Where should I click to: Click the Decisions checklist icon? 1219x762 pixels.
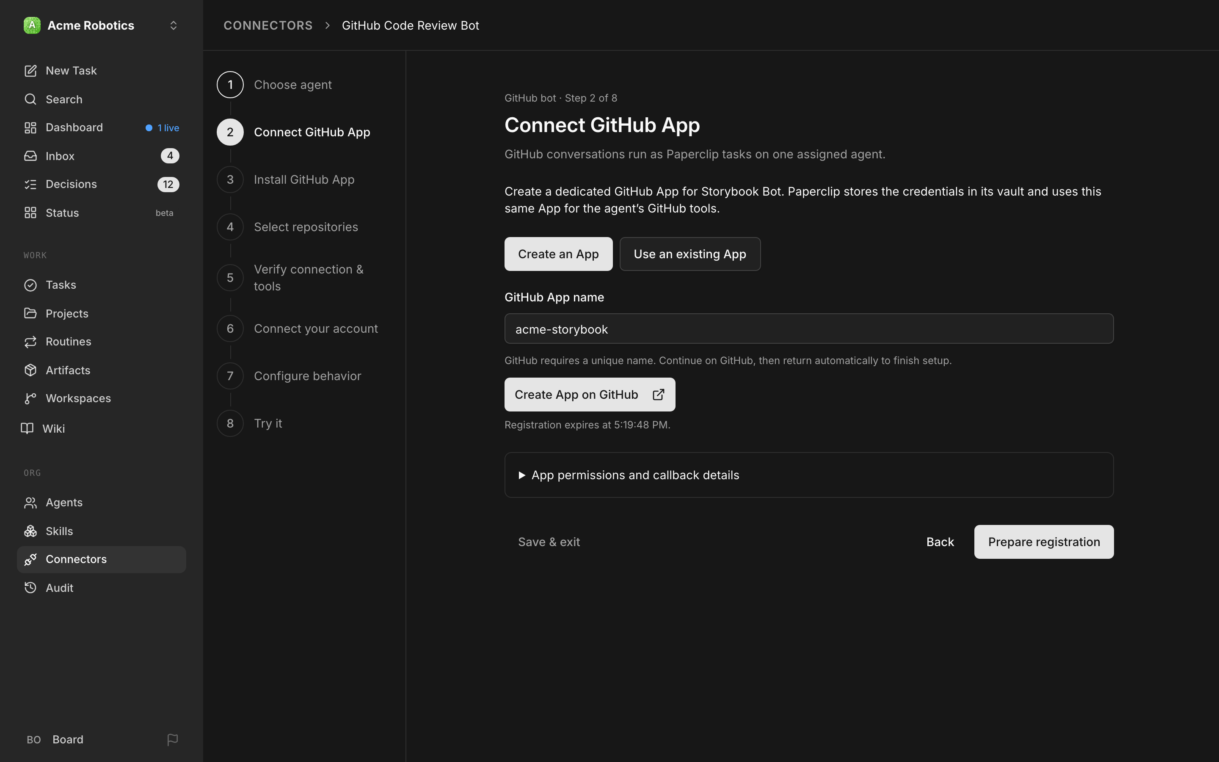coord(30,185)
